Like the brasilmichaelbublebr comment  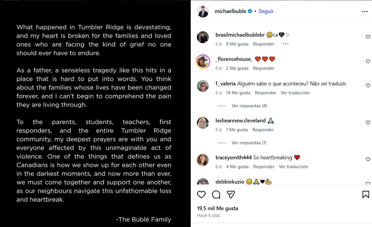tap(368, 37)
